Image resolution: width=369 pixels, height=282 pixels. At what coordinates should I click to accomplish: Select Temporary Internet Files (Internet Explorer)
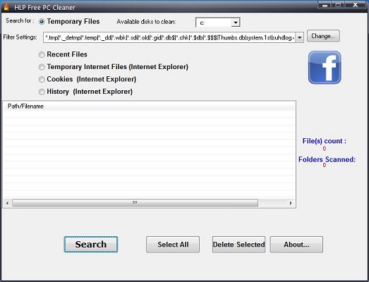42,67
